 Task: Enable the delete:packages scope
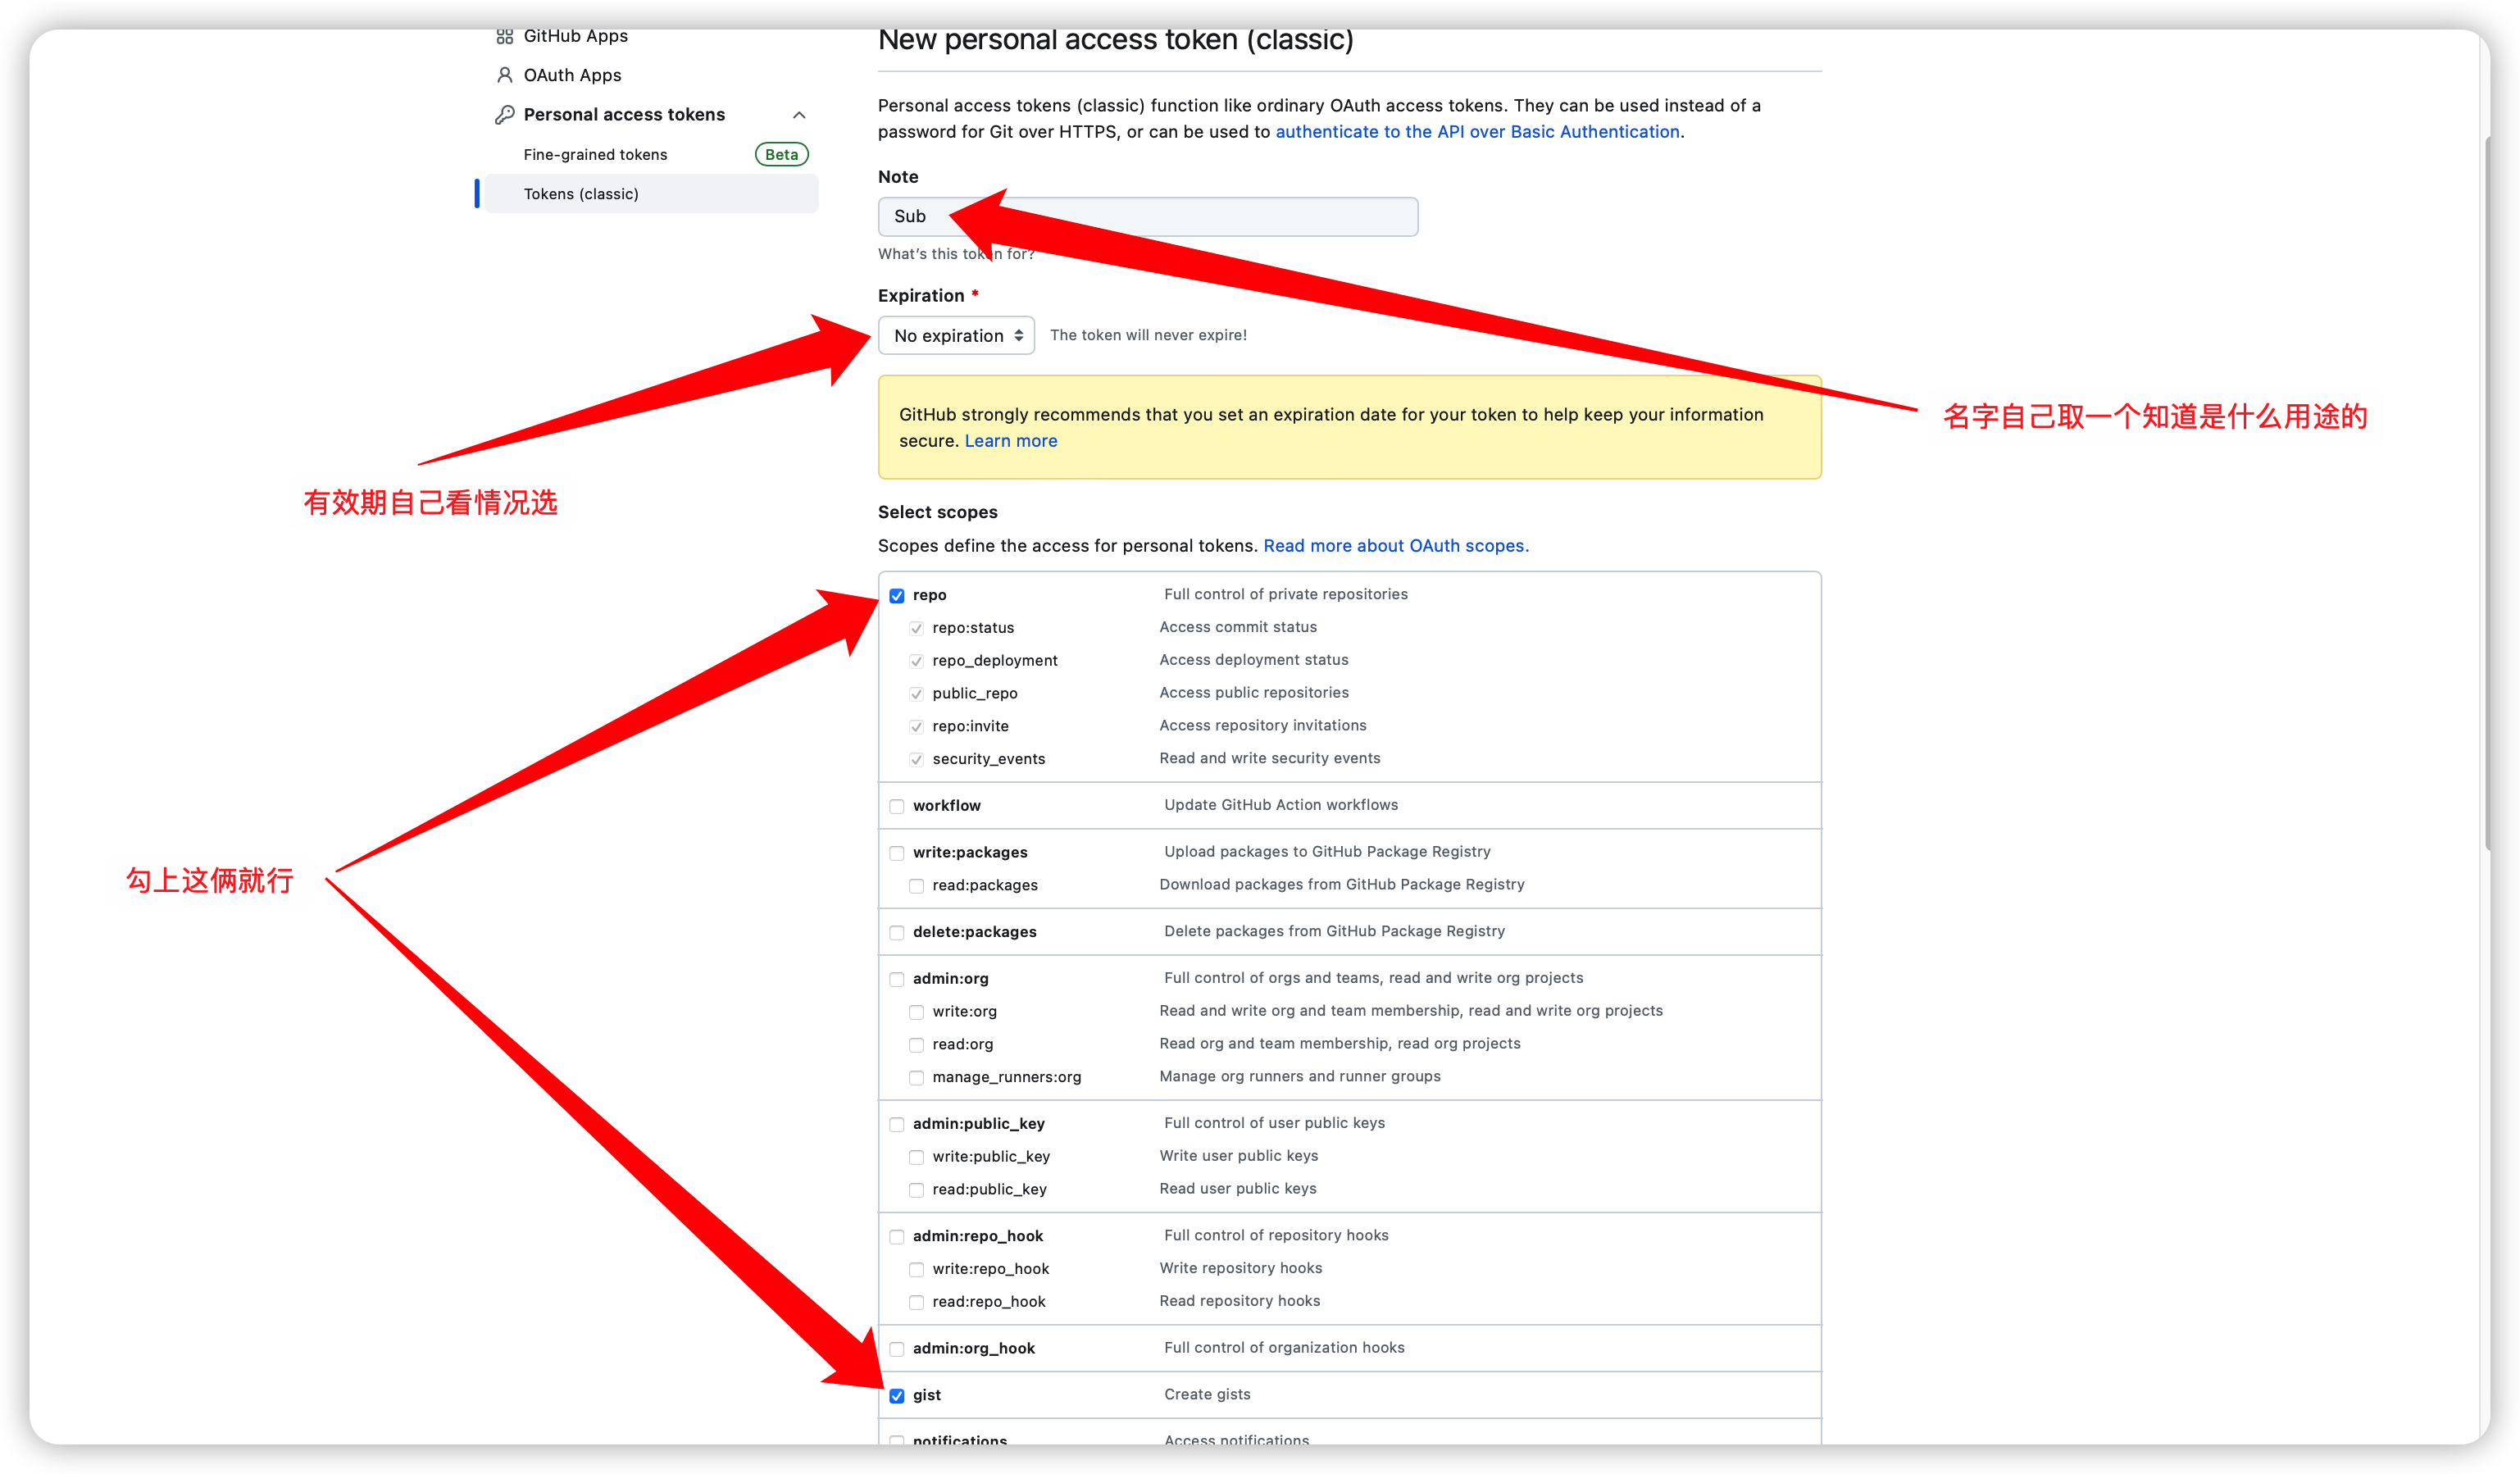897,932
